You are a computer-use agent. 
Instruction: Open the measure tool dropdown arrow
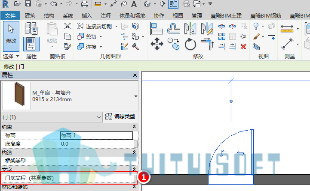coord(298,29)
